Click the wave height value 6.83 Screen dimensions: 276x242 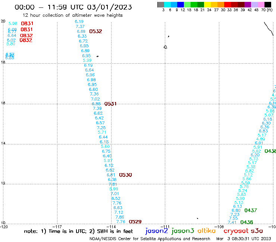tap(263, 131)
